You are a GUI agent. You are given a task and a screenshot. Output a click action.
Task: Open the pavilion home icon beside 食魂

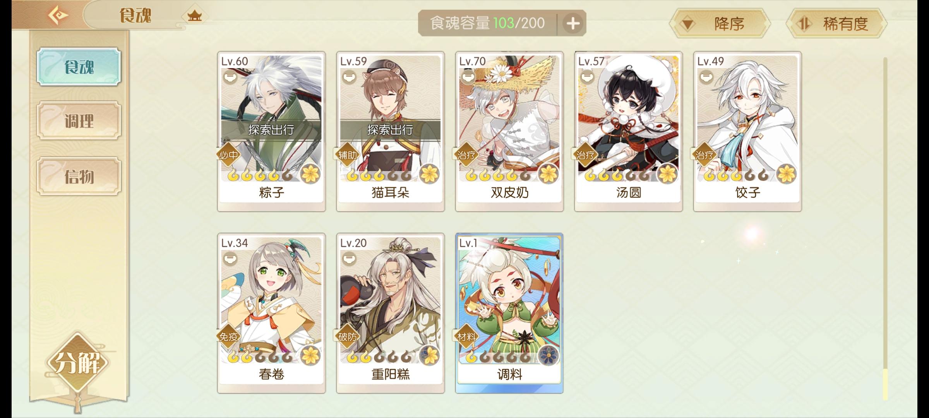[x=194, y=16]
